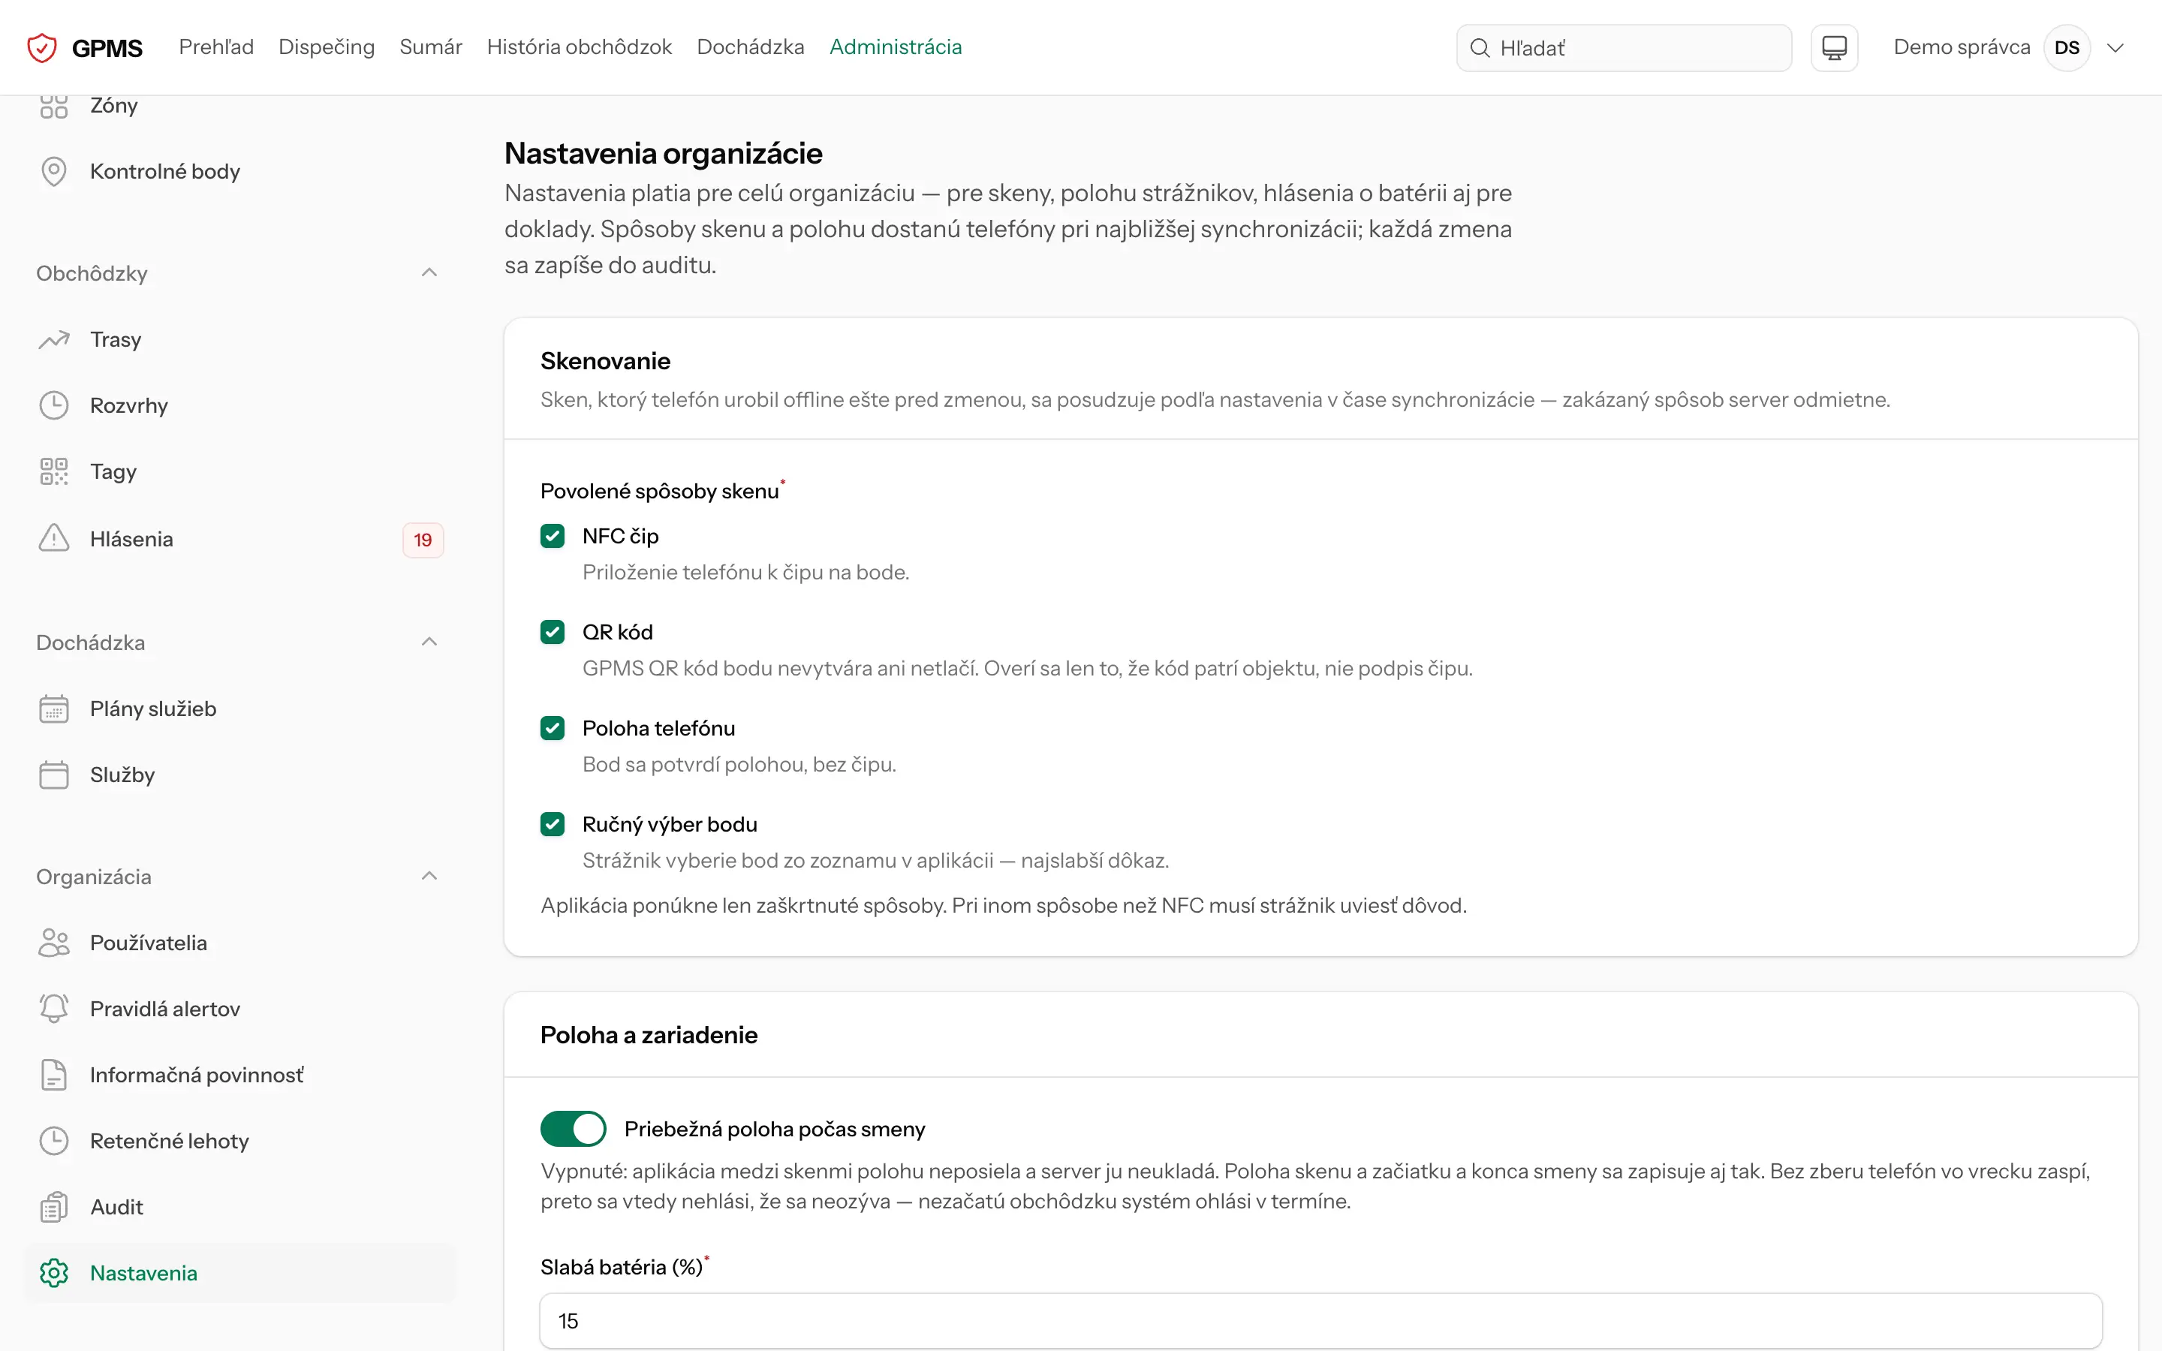Click the Tagy QR code icon
The height and width of the screenshot is (1351, 2162).
53,472
